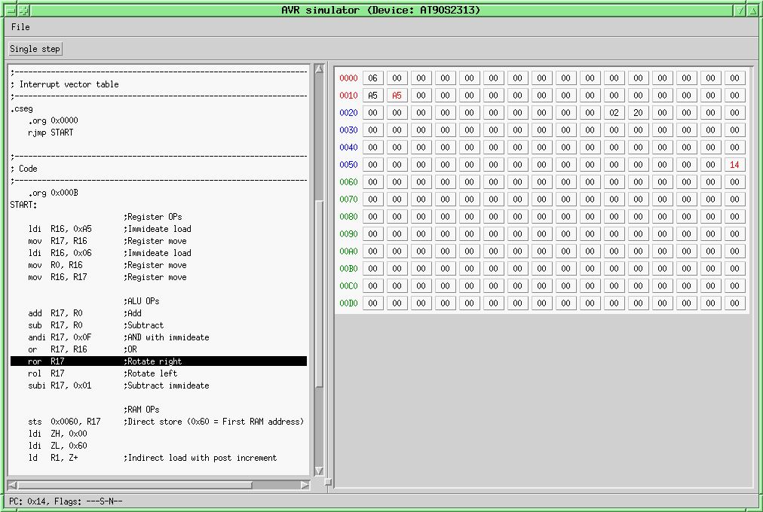Click the green 0070 address label
This screenshot has height=512, width=763.
click(348, 200)
